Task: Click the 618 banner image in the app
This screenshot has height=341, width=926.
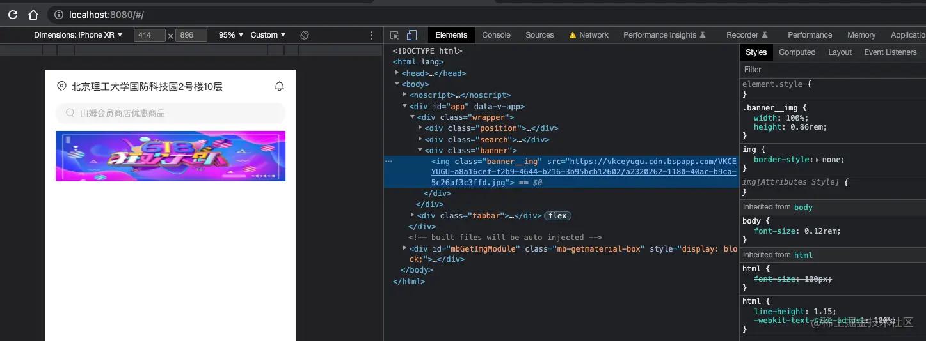Action: [170, 156]
